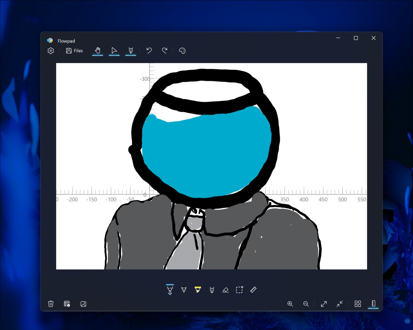Viewport: 413px width, 330px height.
Task: Activate the Eraser tool
Action: (x=225, y=290)
